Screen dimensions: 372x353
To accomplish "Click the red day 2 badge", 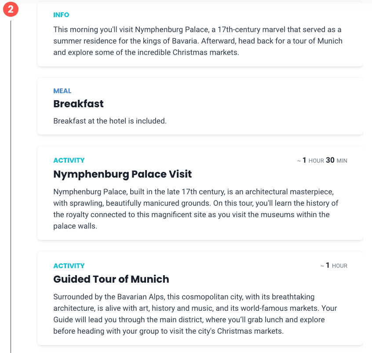I will click(11, 9).
